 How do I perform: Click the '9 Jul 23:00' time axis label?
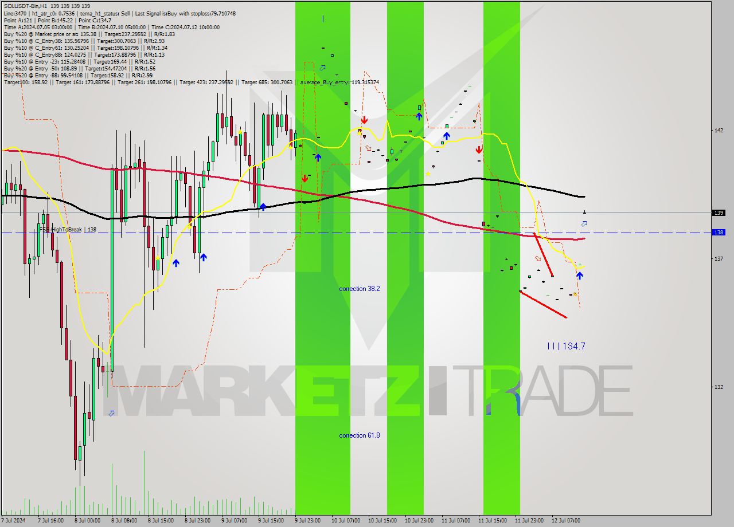tap(307, 521)
